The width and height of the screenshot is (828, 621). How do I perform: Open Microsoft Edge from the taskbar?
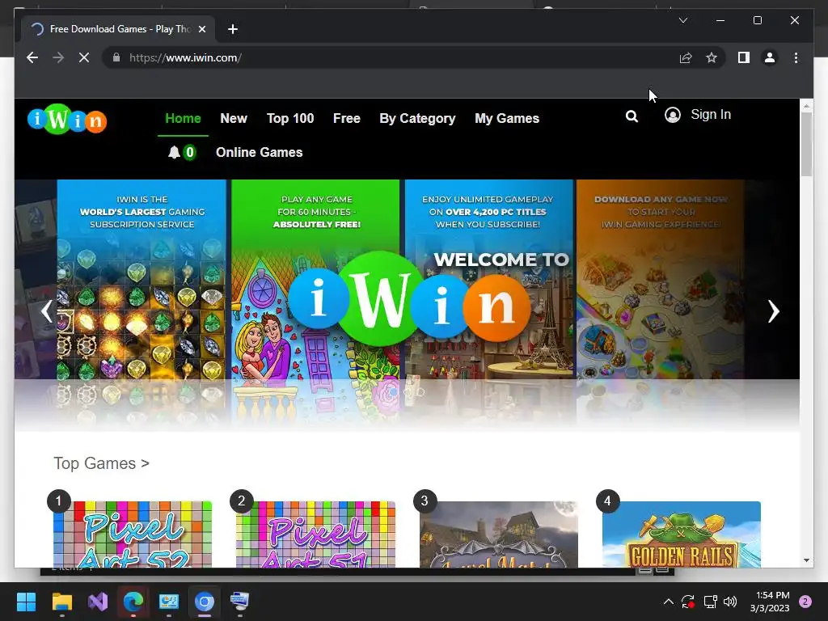(x=133, y=602)
